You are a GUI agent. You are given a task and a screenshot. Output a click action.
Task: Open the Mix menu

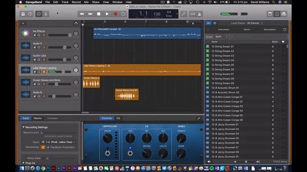tap(86, 2)
